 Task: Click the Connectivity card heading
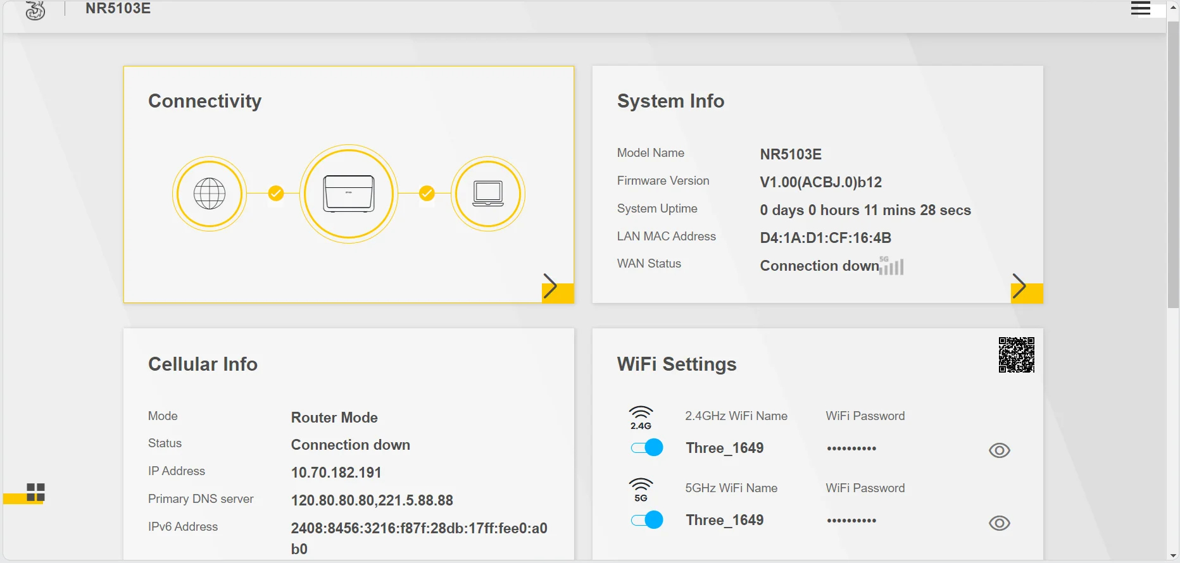pos(204,101)
